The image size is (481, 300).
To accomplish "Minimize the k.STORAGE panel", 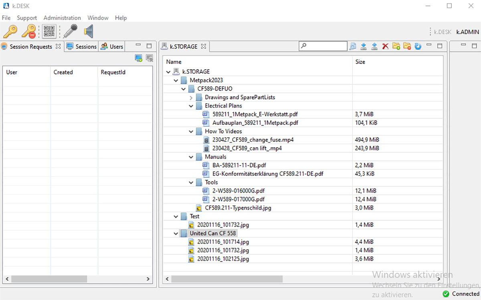I will click(x=429, y=46).
